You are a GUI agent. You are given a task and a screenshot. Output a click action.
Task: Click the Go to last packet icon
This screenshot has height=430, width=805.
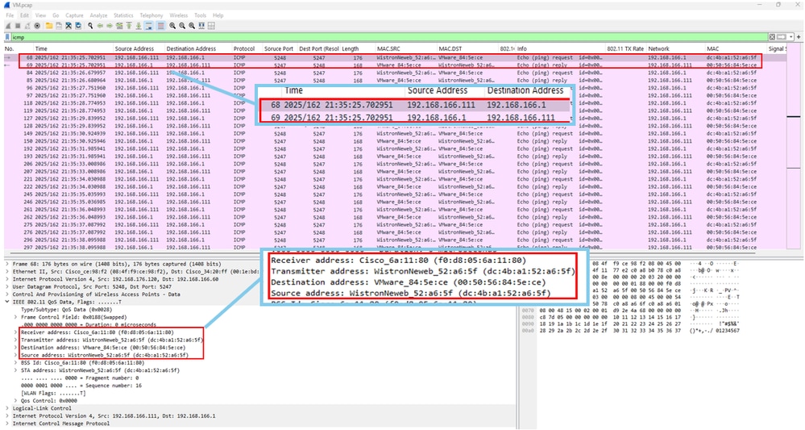pyautogui.click(x=139, y=26)
